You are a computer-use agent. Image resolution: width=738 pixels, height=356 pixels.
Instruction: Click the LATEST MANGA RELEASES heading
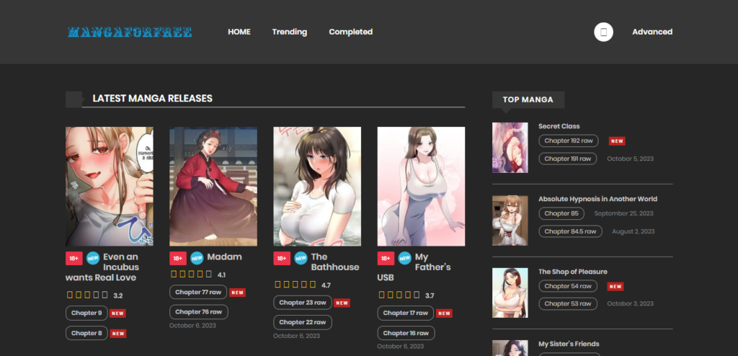click(x=153, y=99)
